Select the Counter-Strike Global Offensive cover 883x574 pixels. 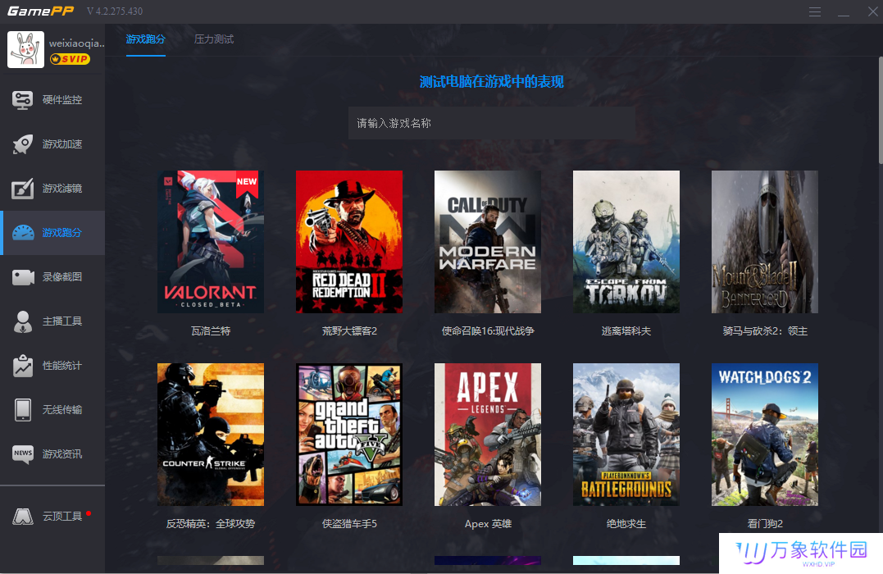(211, 435)
